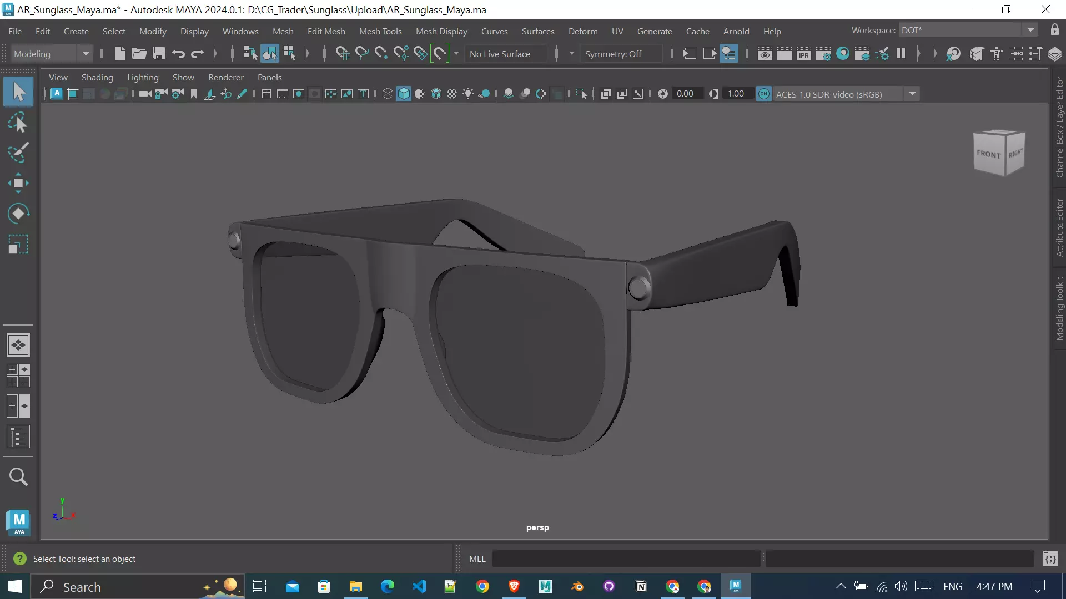Viewport: 1066px width, 599px height.
Task: Open the Shading panel menu
Action: pyautogui.click(x=97, y=77)
